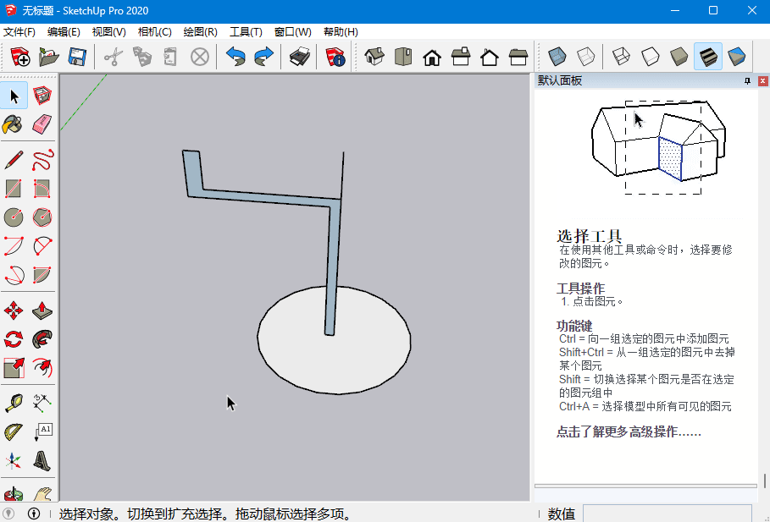Select the Paint Bucket tool
Image resolution: width=770 pixels, height=522 pixels.
[x=13, y=125]
